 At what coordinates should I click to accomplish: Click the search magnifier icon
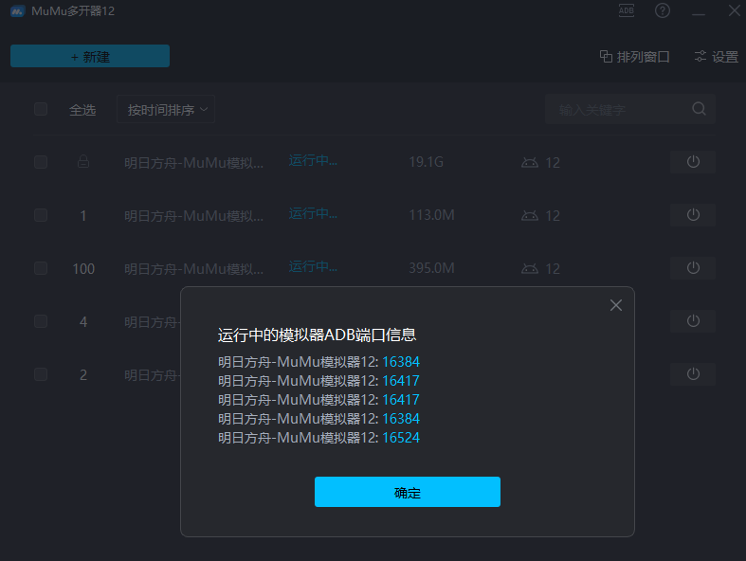699,109
